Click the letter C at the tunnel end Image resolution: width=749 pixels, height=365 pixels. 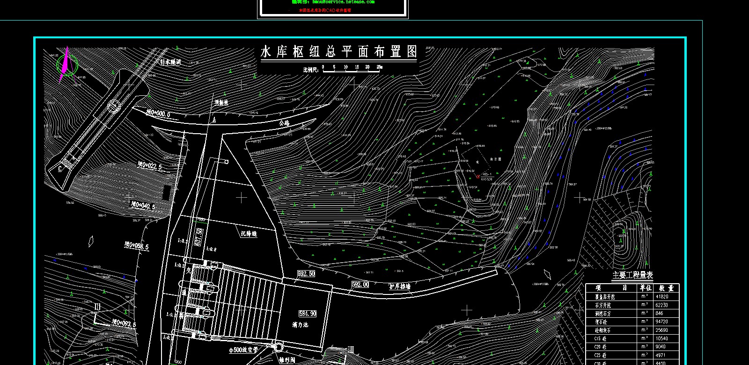coord(60,169)
